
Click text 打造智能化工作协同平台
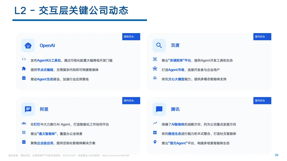coord(91,124)
